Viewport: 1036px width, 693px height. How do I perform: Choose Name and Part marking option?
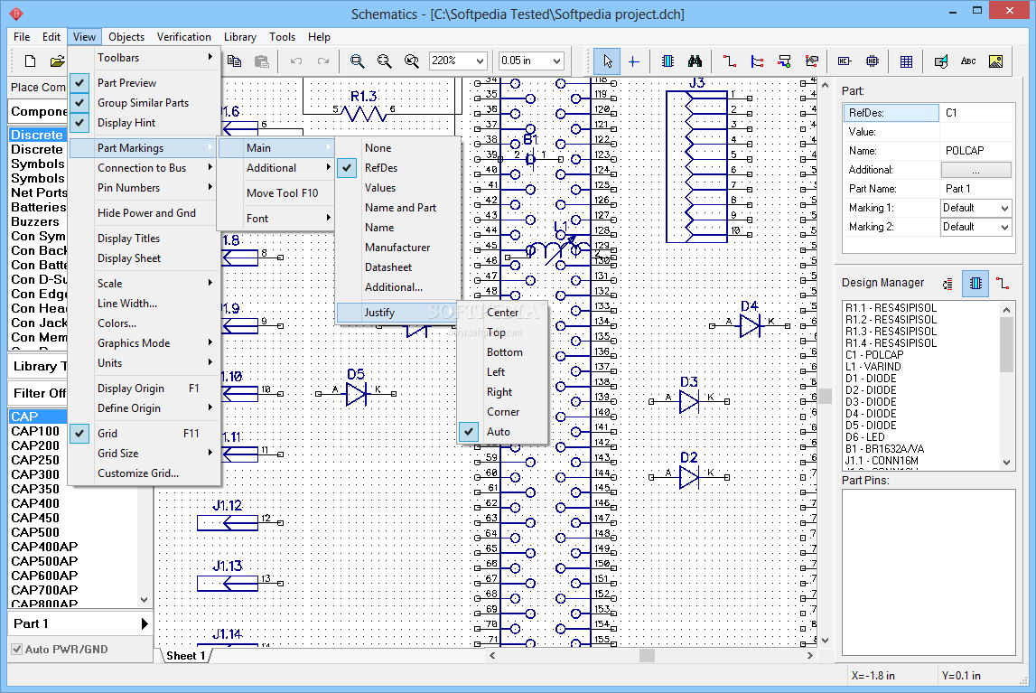400,208
